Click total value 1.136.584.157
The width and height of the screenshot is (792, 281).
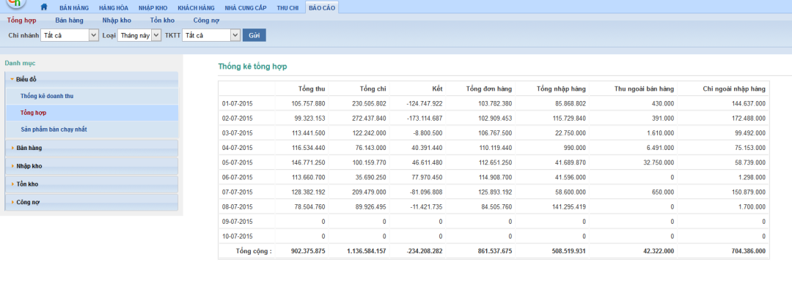(x=366, y=251)
